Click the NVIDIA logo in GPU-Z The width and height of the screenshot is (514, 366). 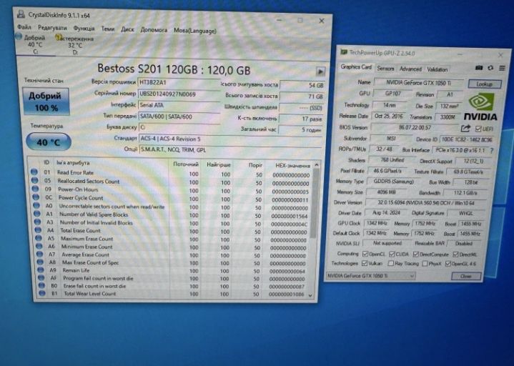[x=480, y=107]
